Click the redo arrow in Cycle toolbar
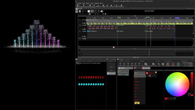Viewport: 195px width, 110px height. pyautogui.click(x=97, y=14)
